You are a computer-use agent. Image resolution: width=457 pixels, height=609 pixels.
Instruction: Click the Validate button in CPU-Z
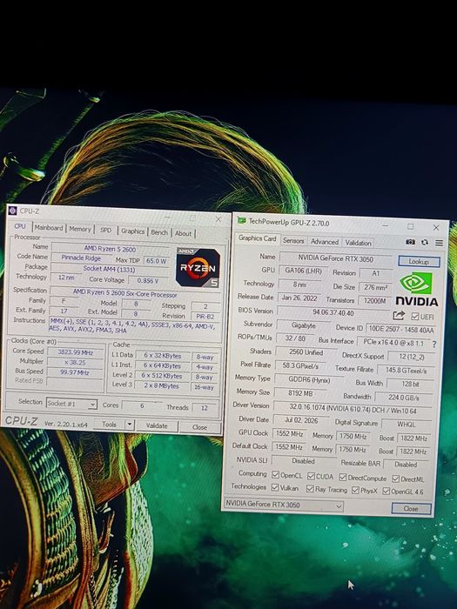(x=157, y=425)
